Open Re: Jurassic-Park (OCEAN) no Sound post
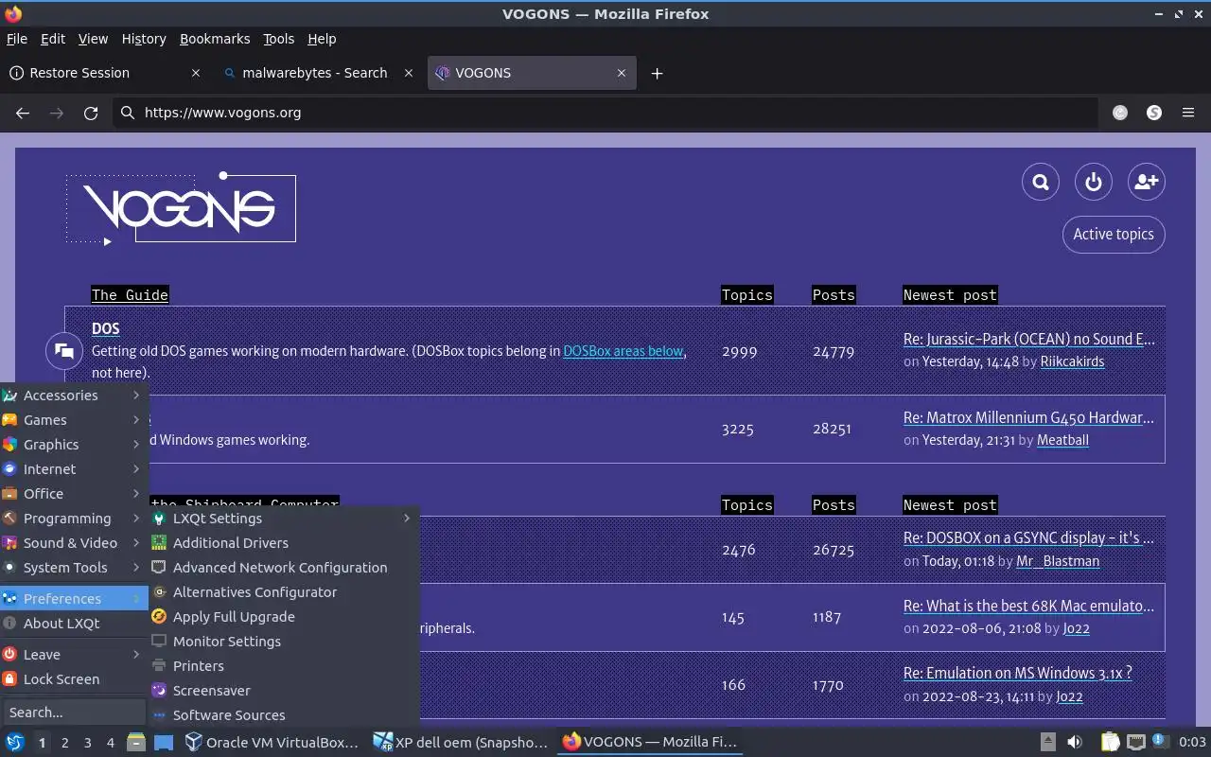The image size is (1211, 757). pos(1029,339)
